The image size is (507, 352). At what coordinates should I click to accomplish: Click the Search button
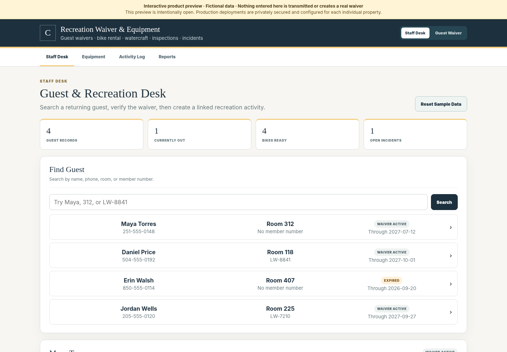click(x=444, y=202)
